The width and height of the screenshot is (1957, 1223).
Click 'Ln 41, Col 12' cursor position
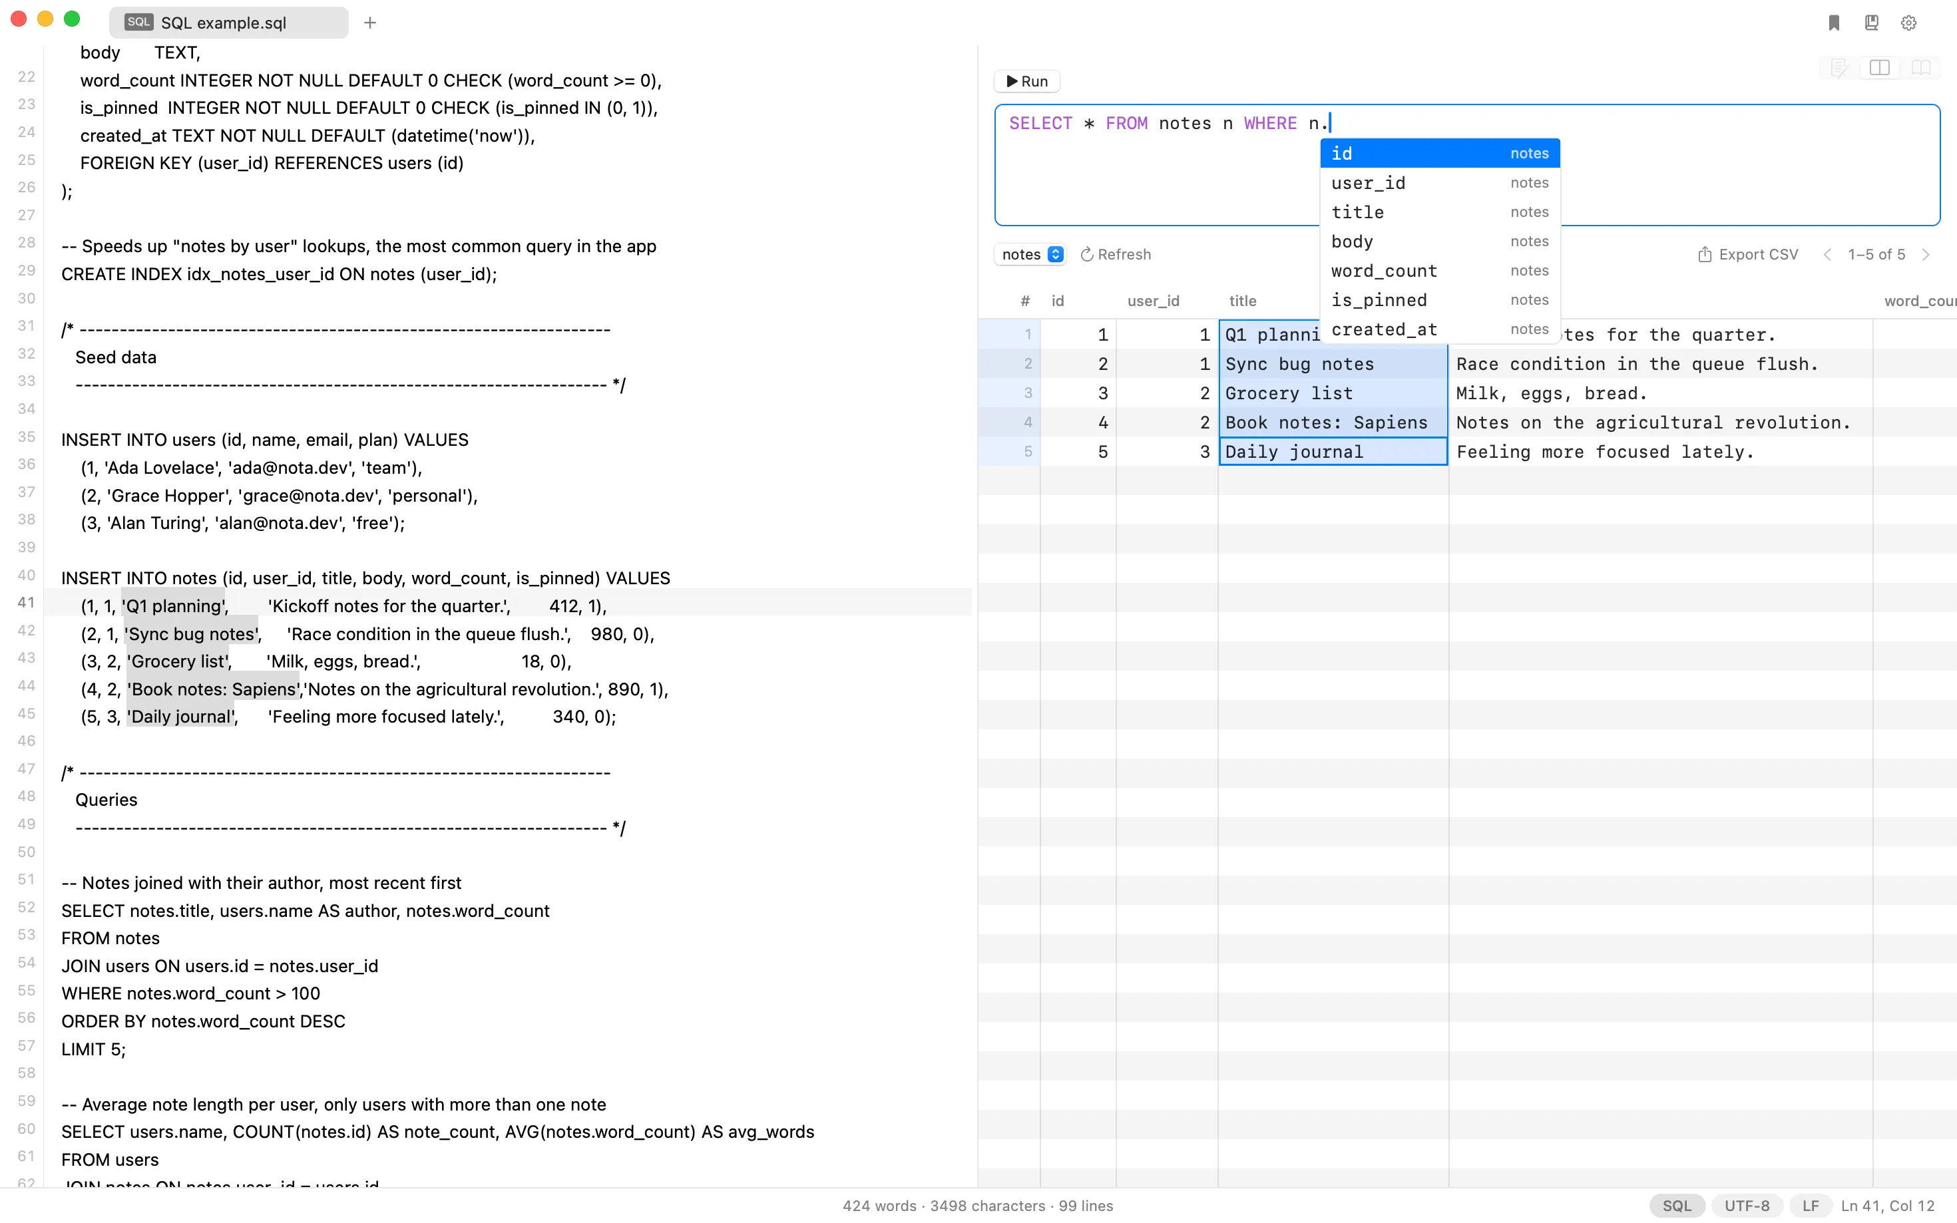coord(1887,1205)
